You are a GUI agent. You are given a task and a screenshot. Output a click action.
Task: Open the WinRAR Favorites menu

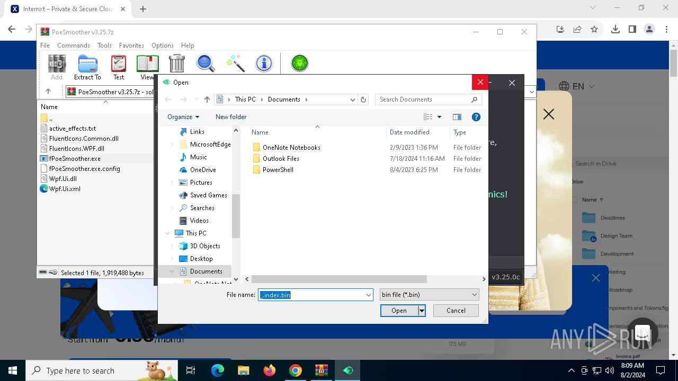pyautogui.click(x=131, y=46)
